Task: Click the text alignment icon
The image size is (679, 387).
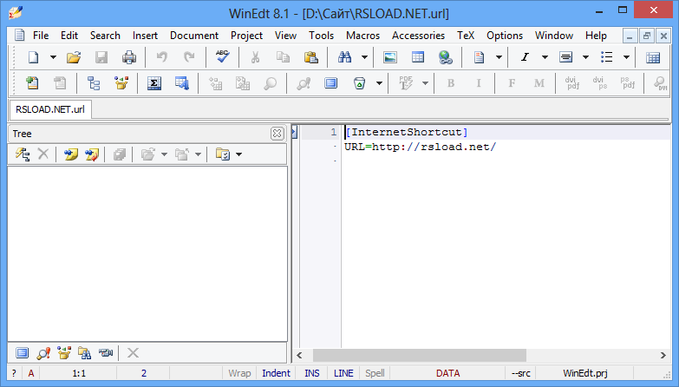Action: (565, 57)
